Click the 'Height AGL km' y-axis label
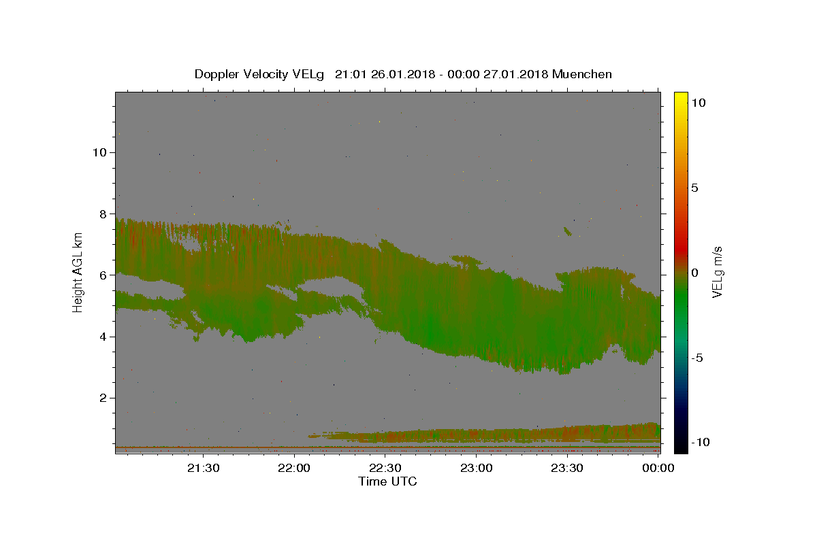Viewport: 817px width, 544px height. coord(78,273)
